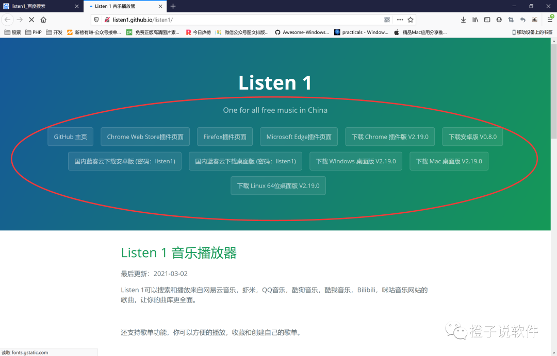Click 下载 Chrome 插件版 V2.19.0

pyautogui.click(x=390, y=137)
